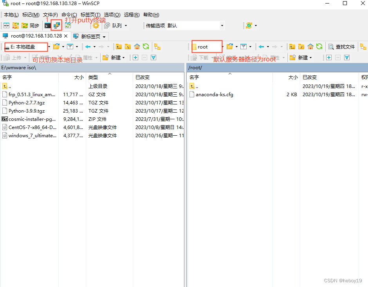The width and height of the screenshot is (368, 287).
Task: Click the local E:\wmware iso\ path bar
Action: point(92,68)
